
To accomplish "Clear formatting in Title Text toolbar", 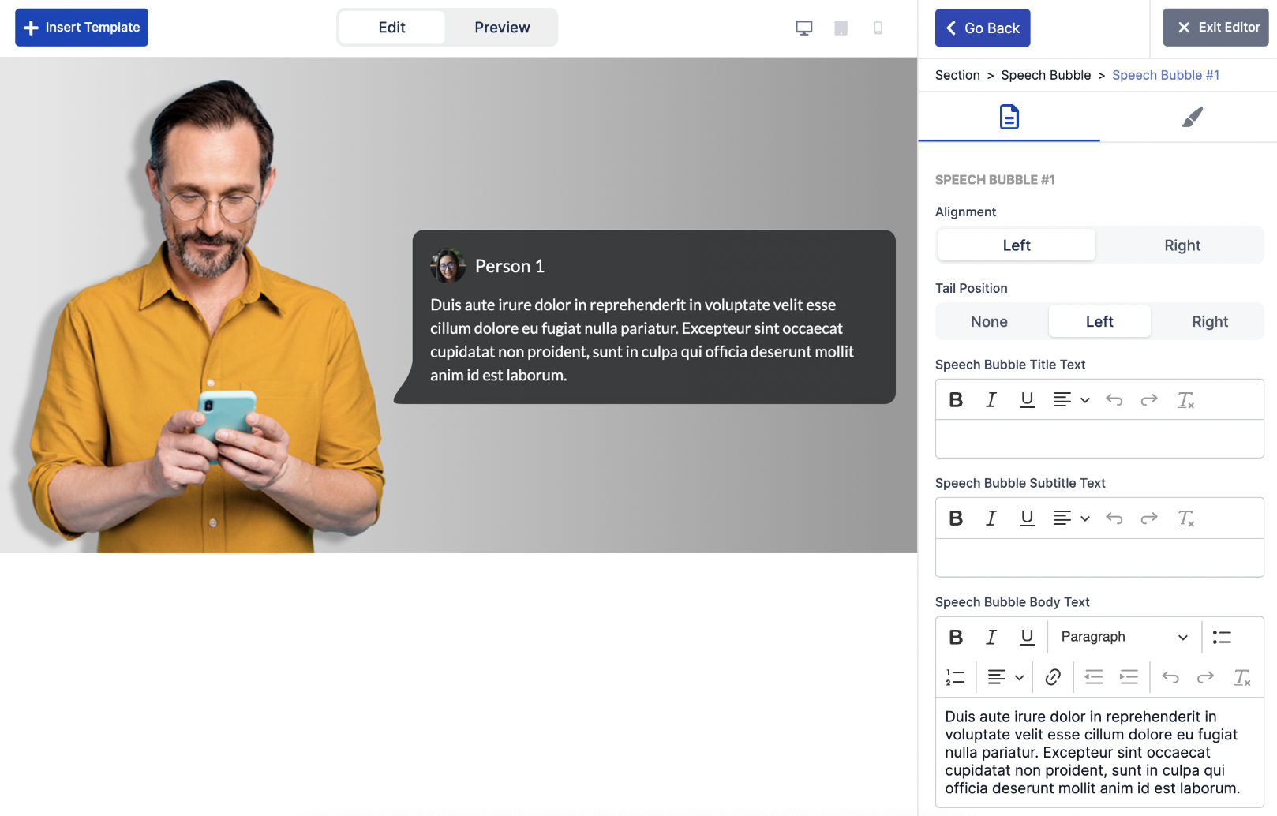I will pyautogui.click(x=1185, y=400).
